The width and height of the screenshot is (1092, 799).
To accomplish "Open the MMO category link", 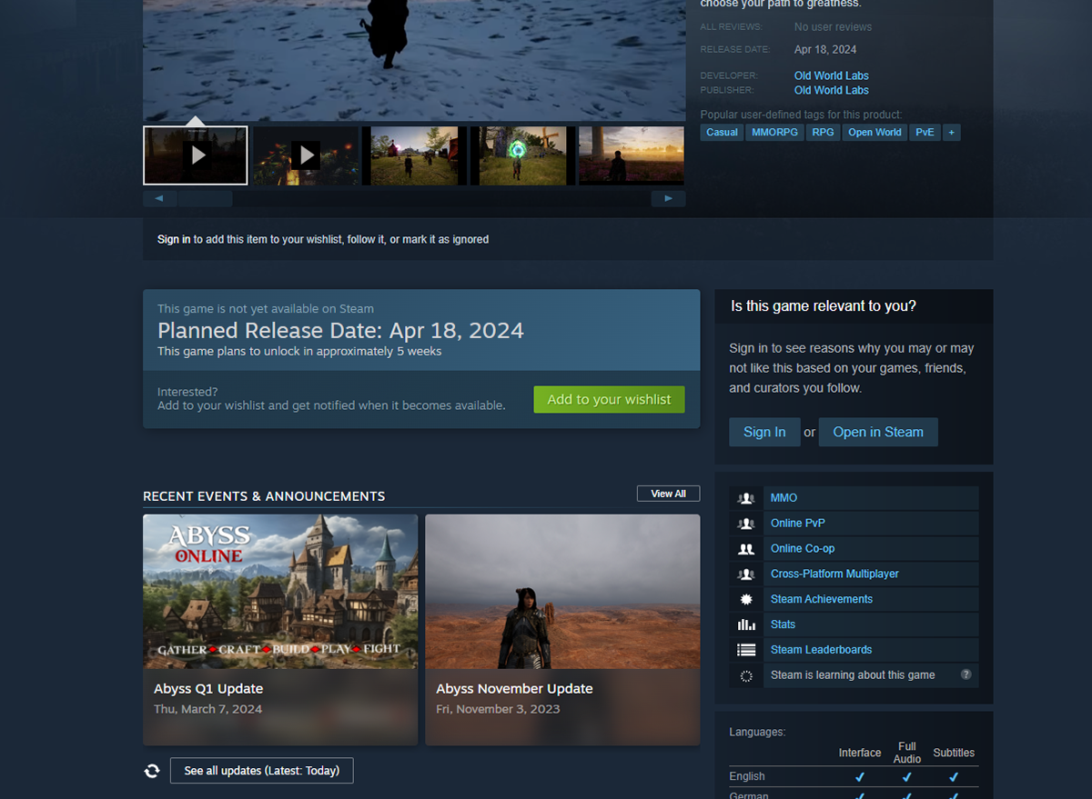I will 784,498.
